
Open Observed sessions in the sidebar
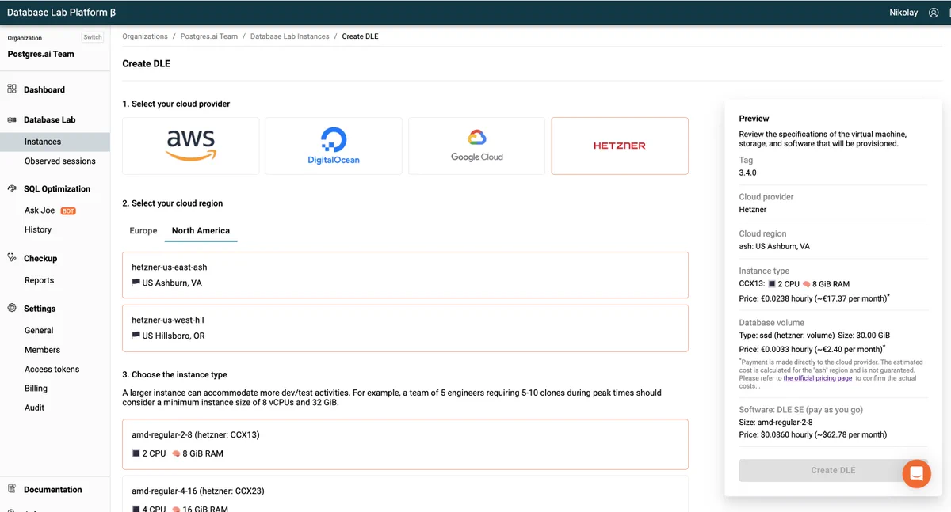[60, 161]
